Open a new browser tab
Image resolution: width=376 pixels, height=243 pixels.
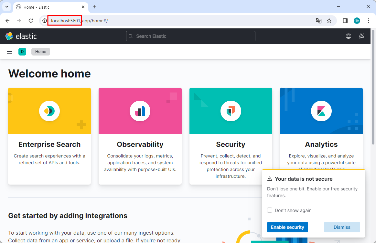[95, 7]
